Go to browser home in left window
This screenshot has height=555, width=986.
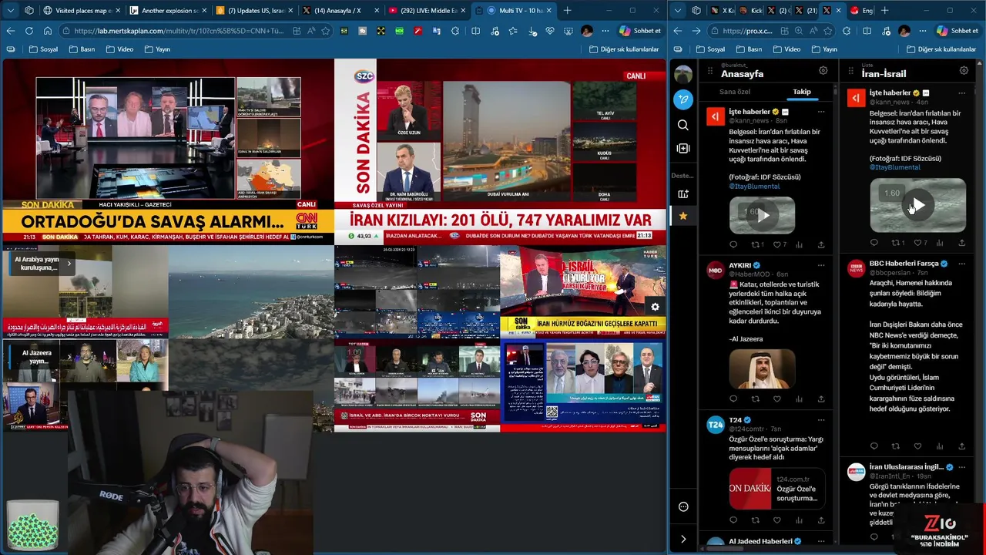(x=47, y=31)
